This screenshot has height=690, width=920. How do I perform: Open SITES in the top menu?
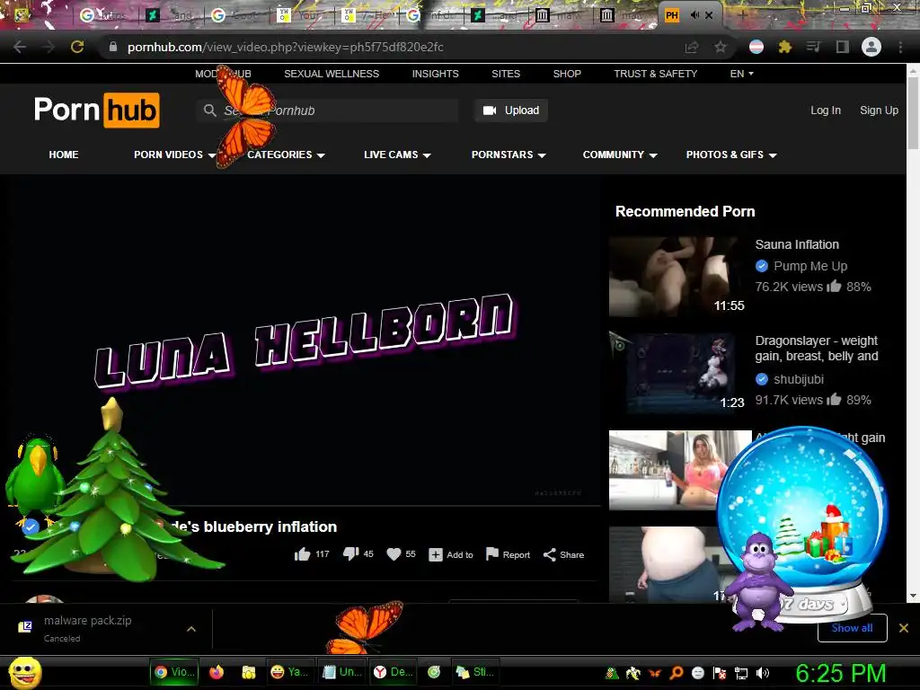[x=506, y=74]
